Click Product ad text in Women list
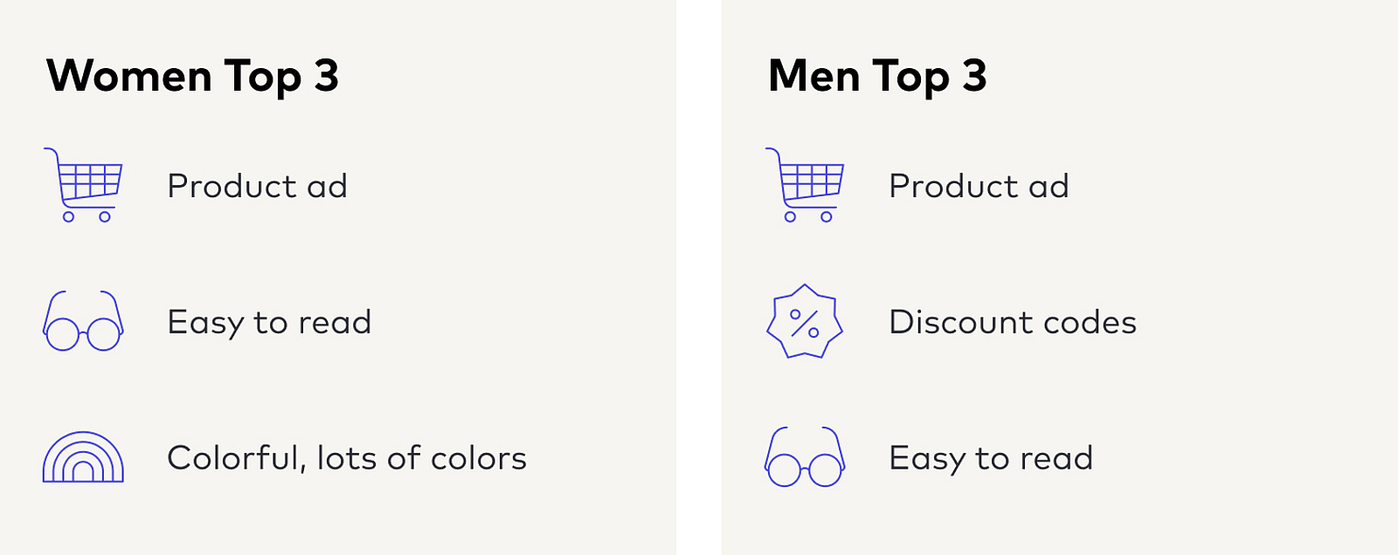Screen dimensions: 1398x555 (258, 186)
